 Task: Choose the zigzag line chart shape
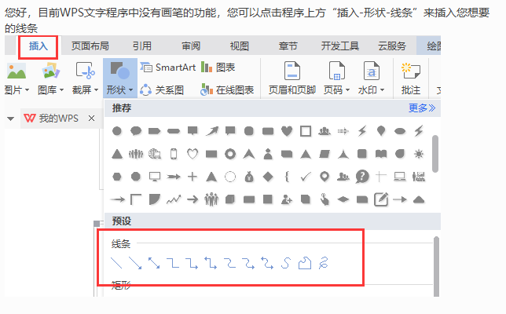[174, 199]
